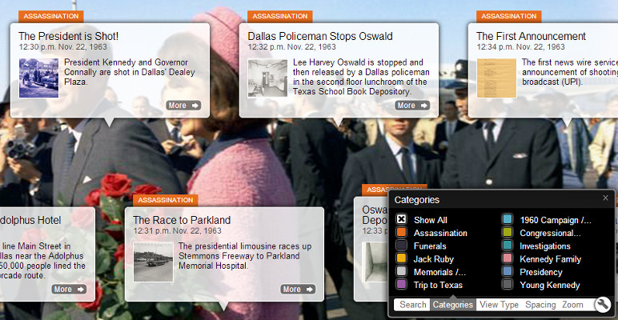Toggle the Funerals category checkbox

401,246
